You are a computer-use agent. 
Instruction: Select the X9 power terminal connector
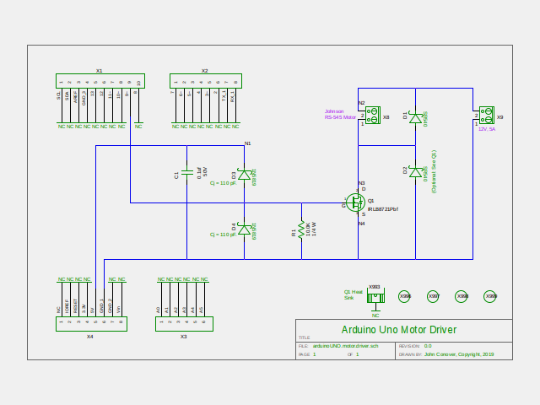pos(487,115)
